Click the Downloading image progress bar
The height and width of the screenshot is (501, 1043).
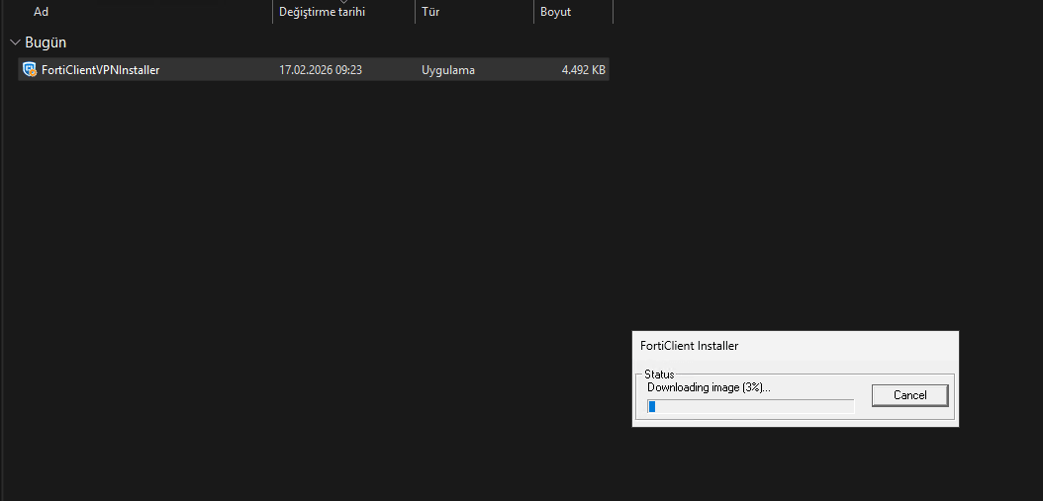tap(750, 407)
